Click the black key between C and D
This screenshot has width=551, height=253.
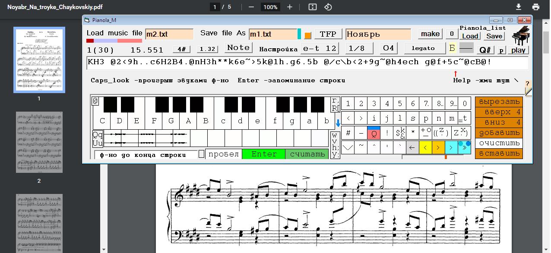pos(110,105)
